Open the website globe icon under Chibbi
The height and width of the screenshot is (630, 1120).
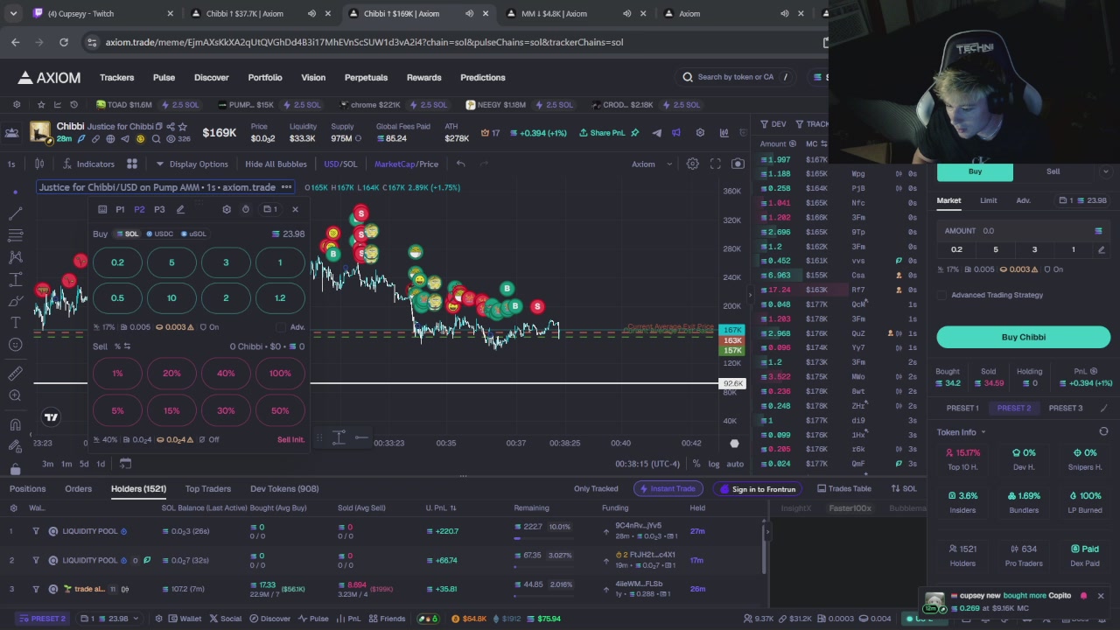click(x=110, y=139)
